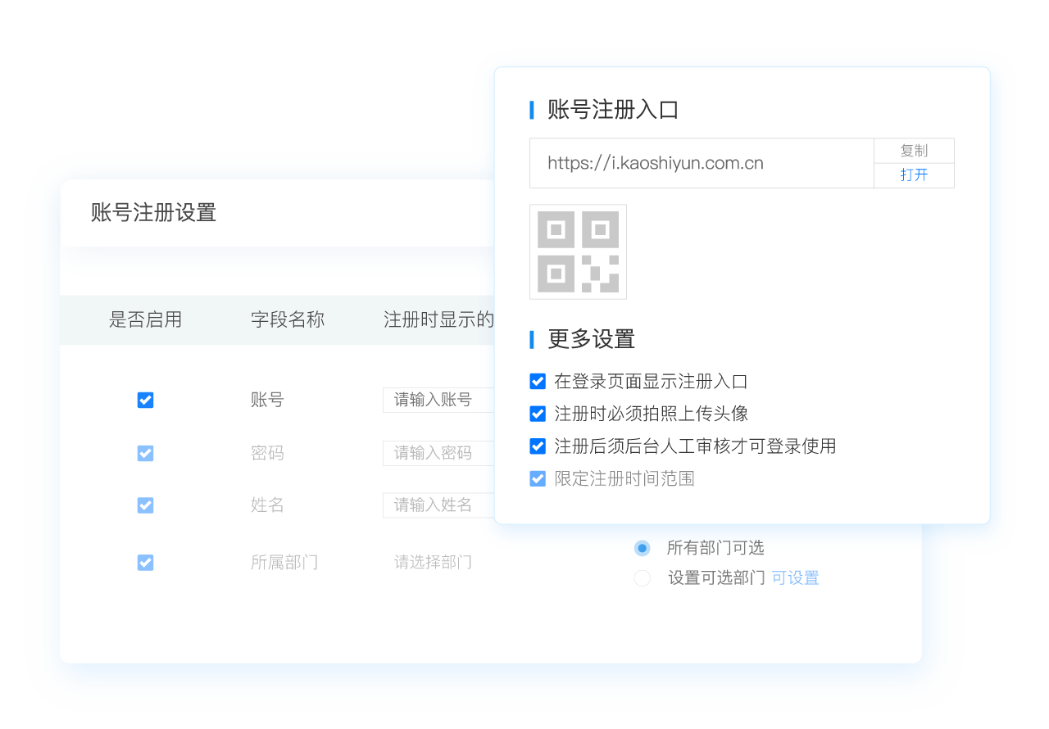Click the 是否启用 column header

point(145,319)
